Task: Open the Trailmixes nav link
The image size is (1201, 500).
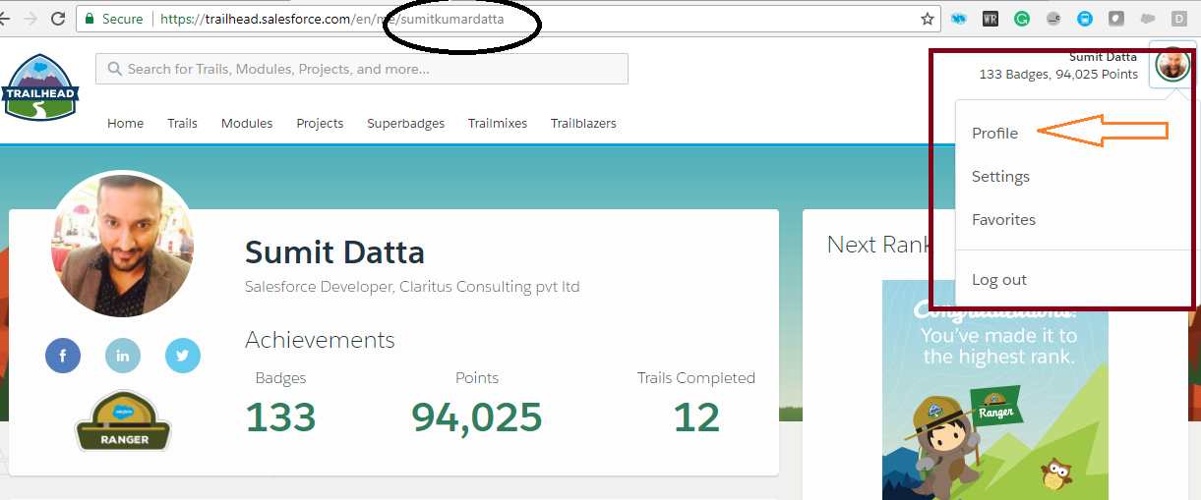Action: coord(497,124)
